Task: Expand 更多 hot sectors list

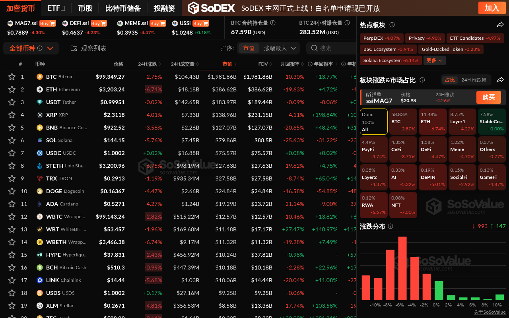Action: tap(435, 60)
